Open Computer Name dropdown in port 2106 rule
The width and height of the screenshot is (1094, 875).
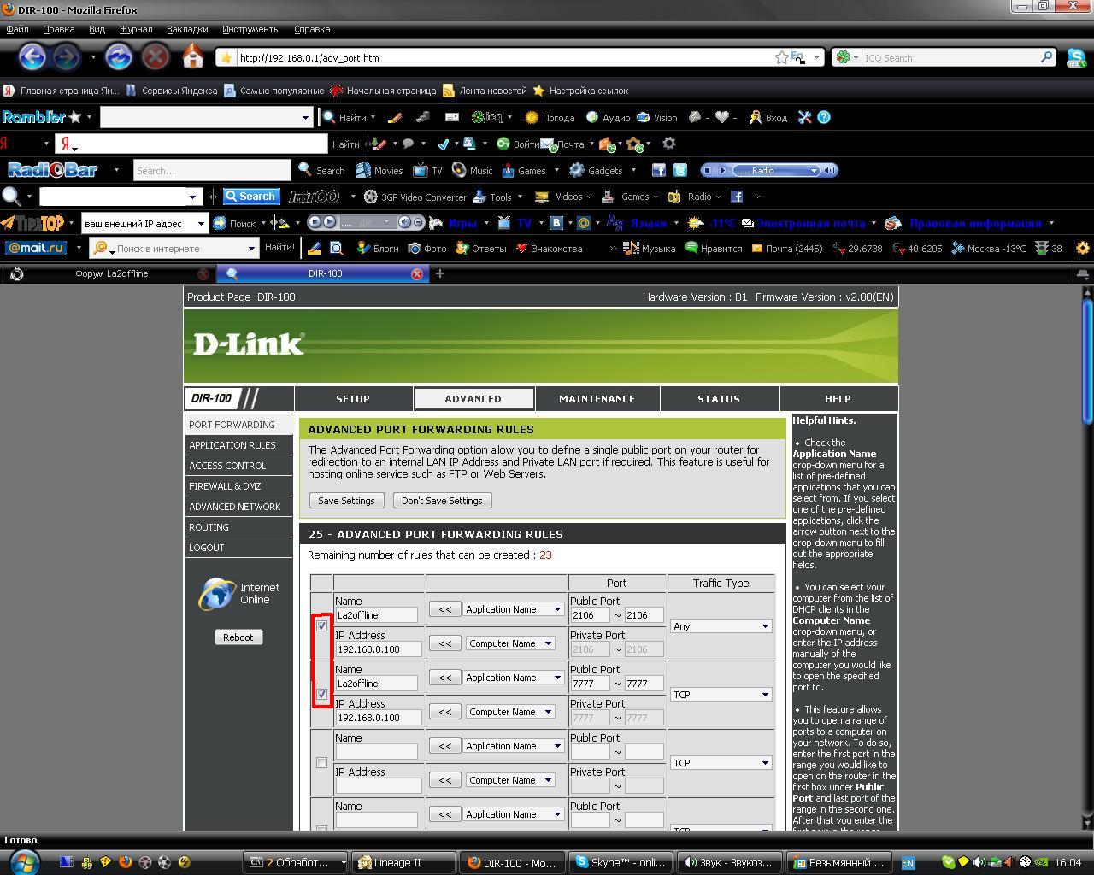click(510, 643)
